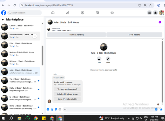Open the weather widget '26°C Partly cloudy'
Image resolution: width=165 pixels, height=121 pixels.
[x=112, y=118]
